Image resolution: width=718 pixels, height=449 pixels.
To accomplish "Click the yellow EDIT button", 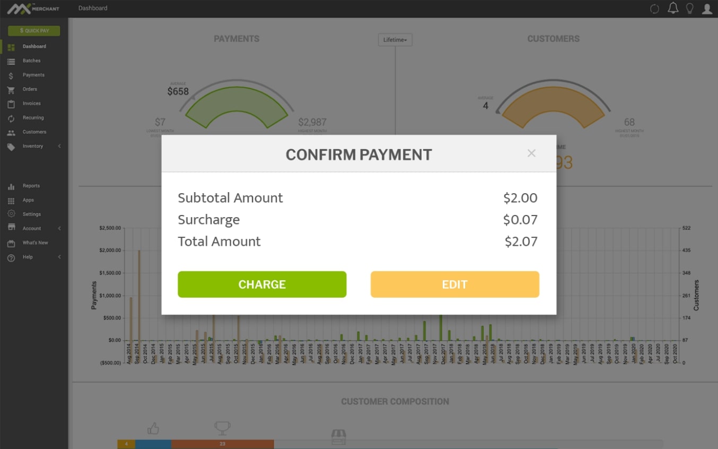I will point(454,284).
